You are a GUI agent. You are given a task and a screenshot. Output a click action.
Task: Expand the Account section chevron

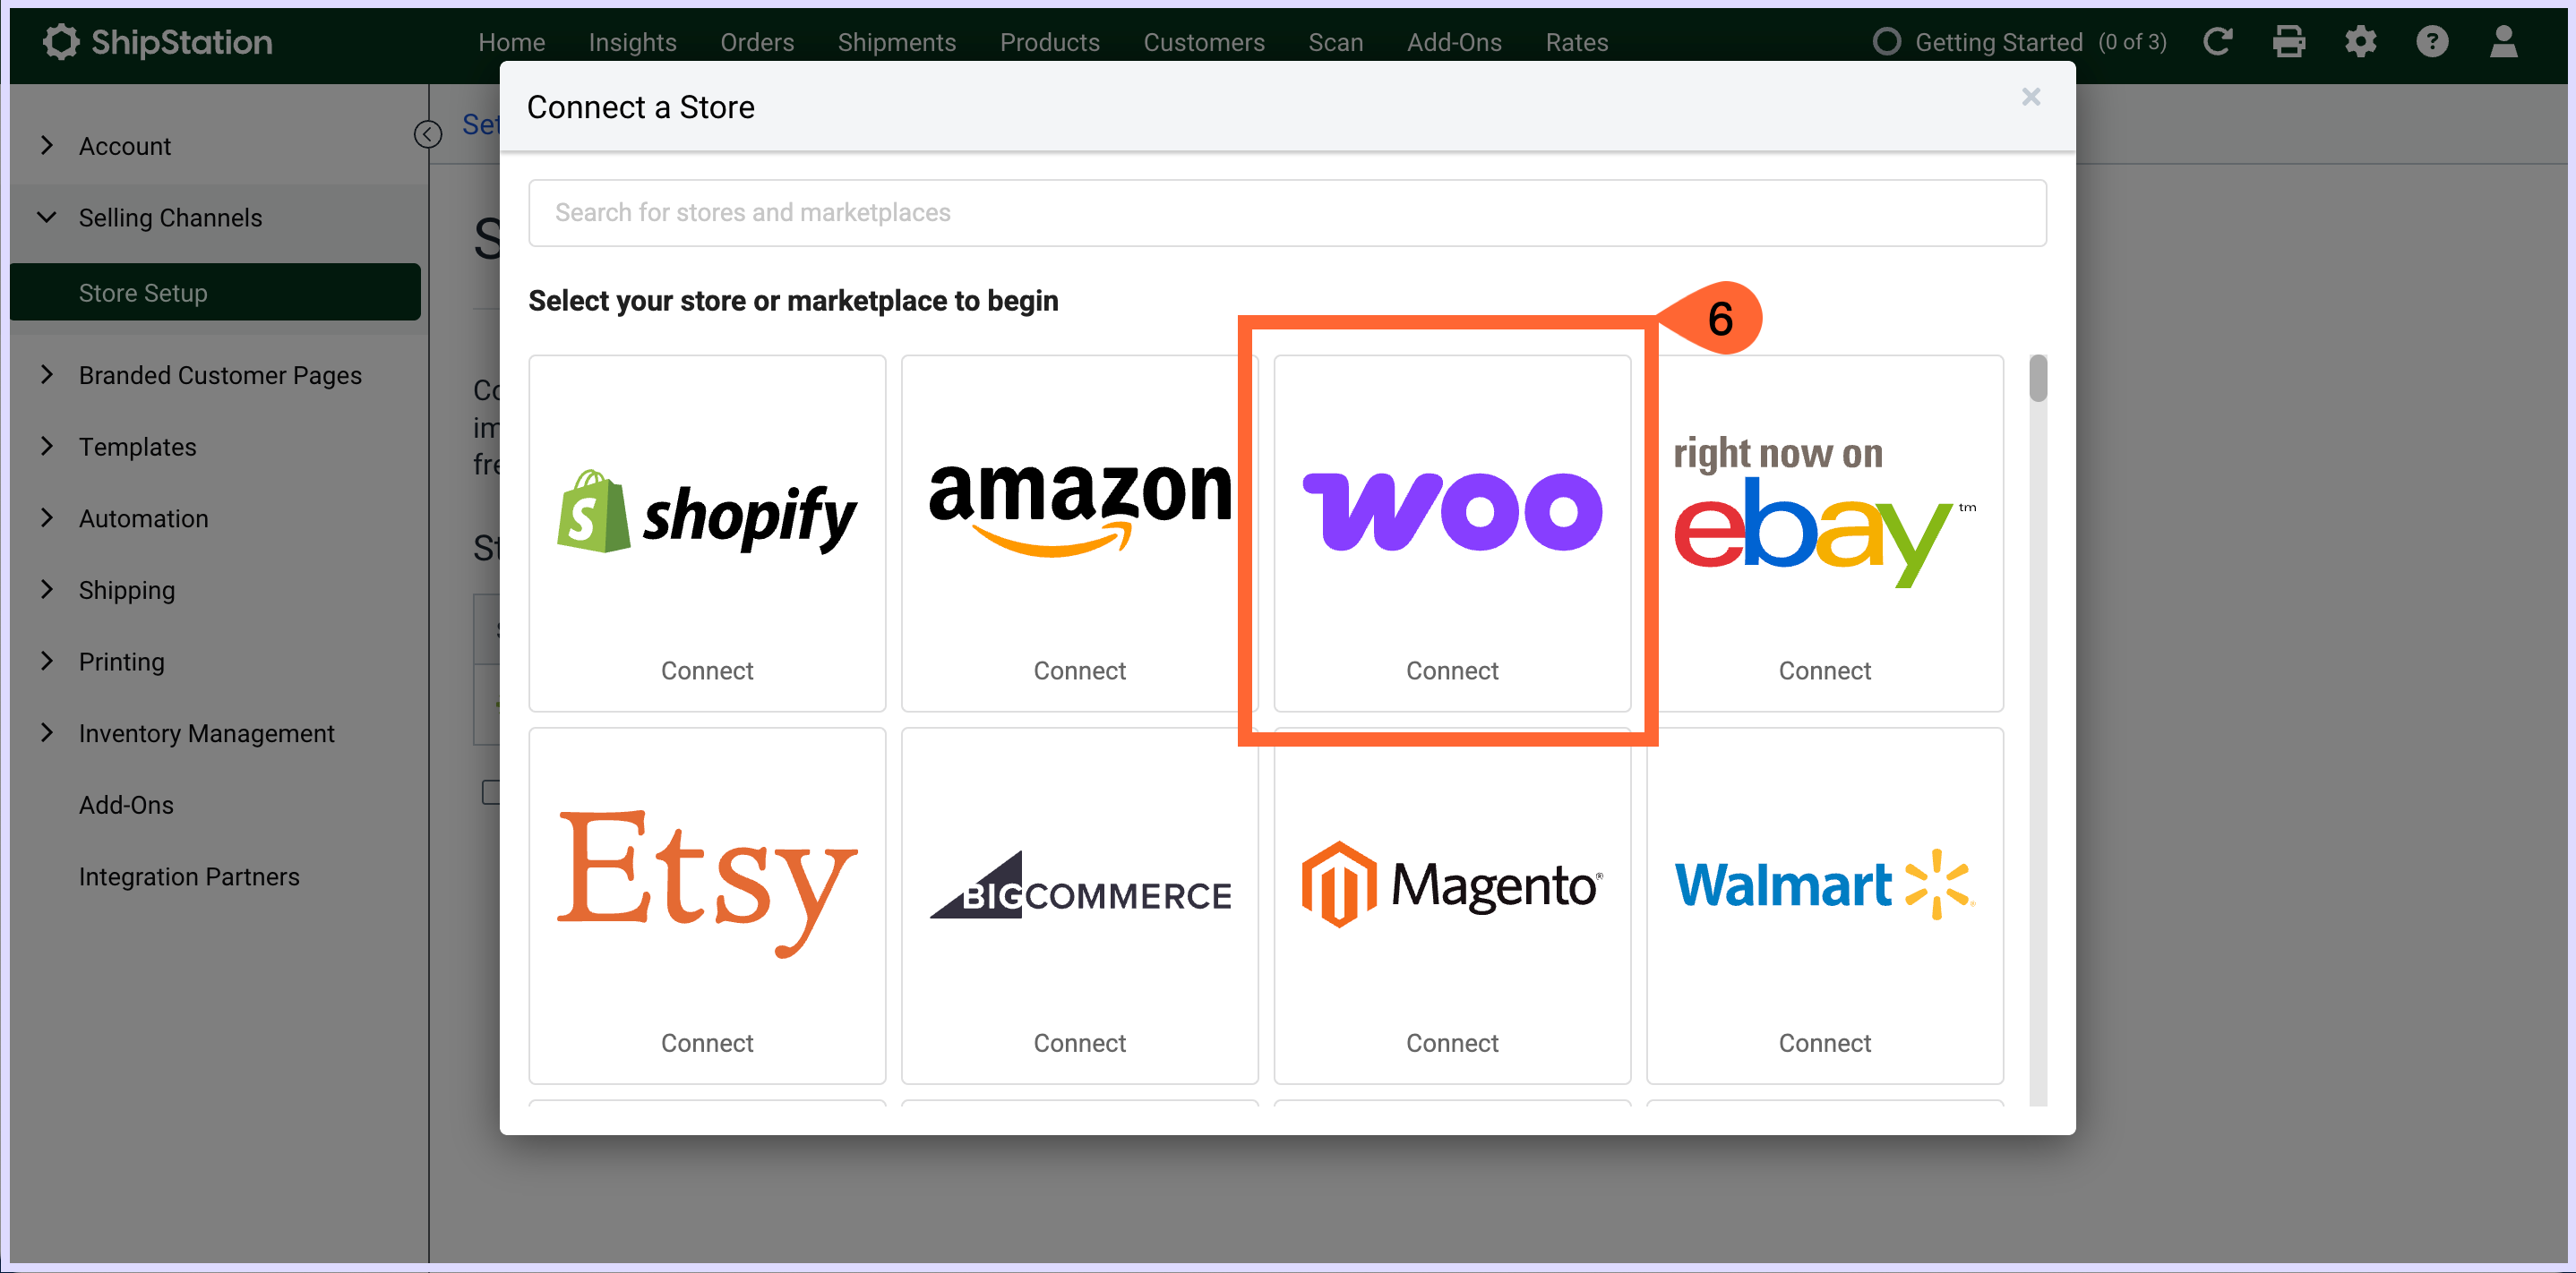[x=47, y=146]
